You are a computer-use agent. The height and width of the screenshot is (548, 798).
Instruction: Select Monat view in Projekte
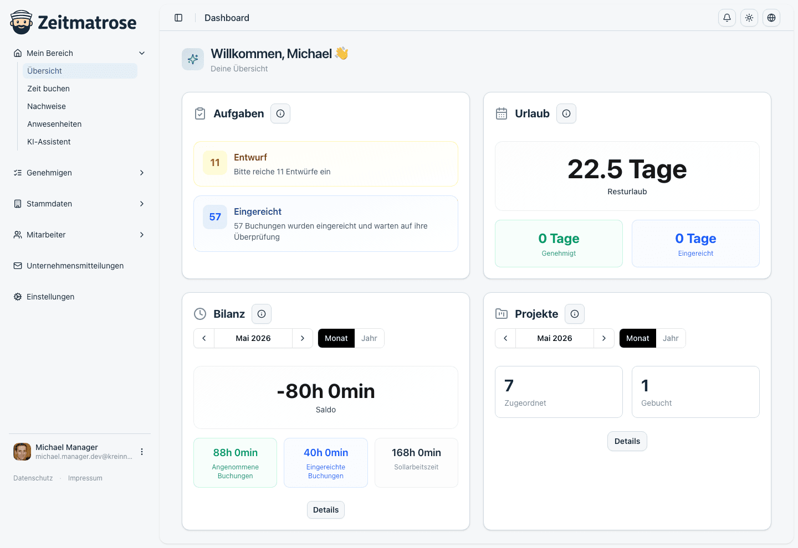click(638, 338)
